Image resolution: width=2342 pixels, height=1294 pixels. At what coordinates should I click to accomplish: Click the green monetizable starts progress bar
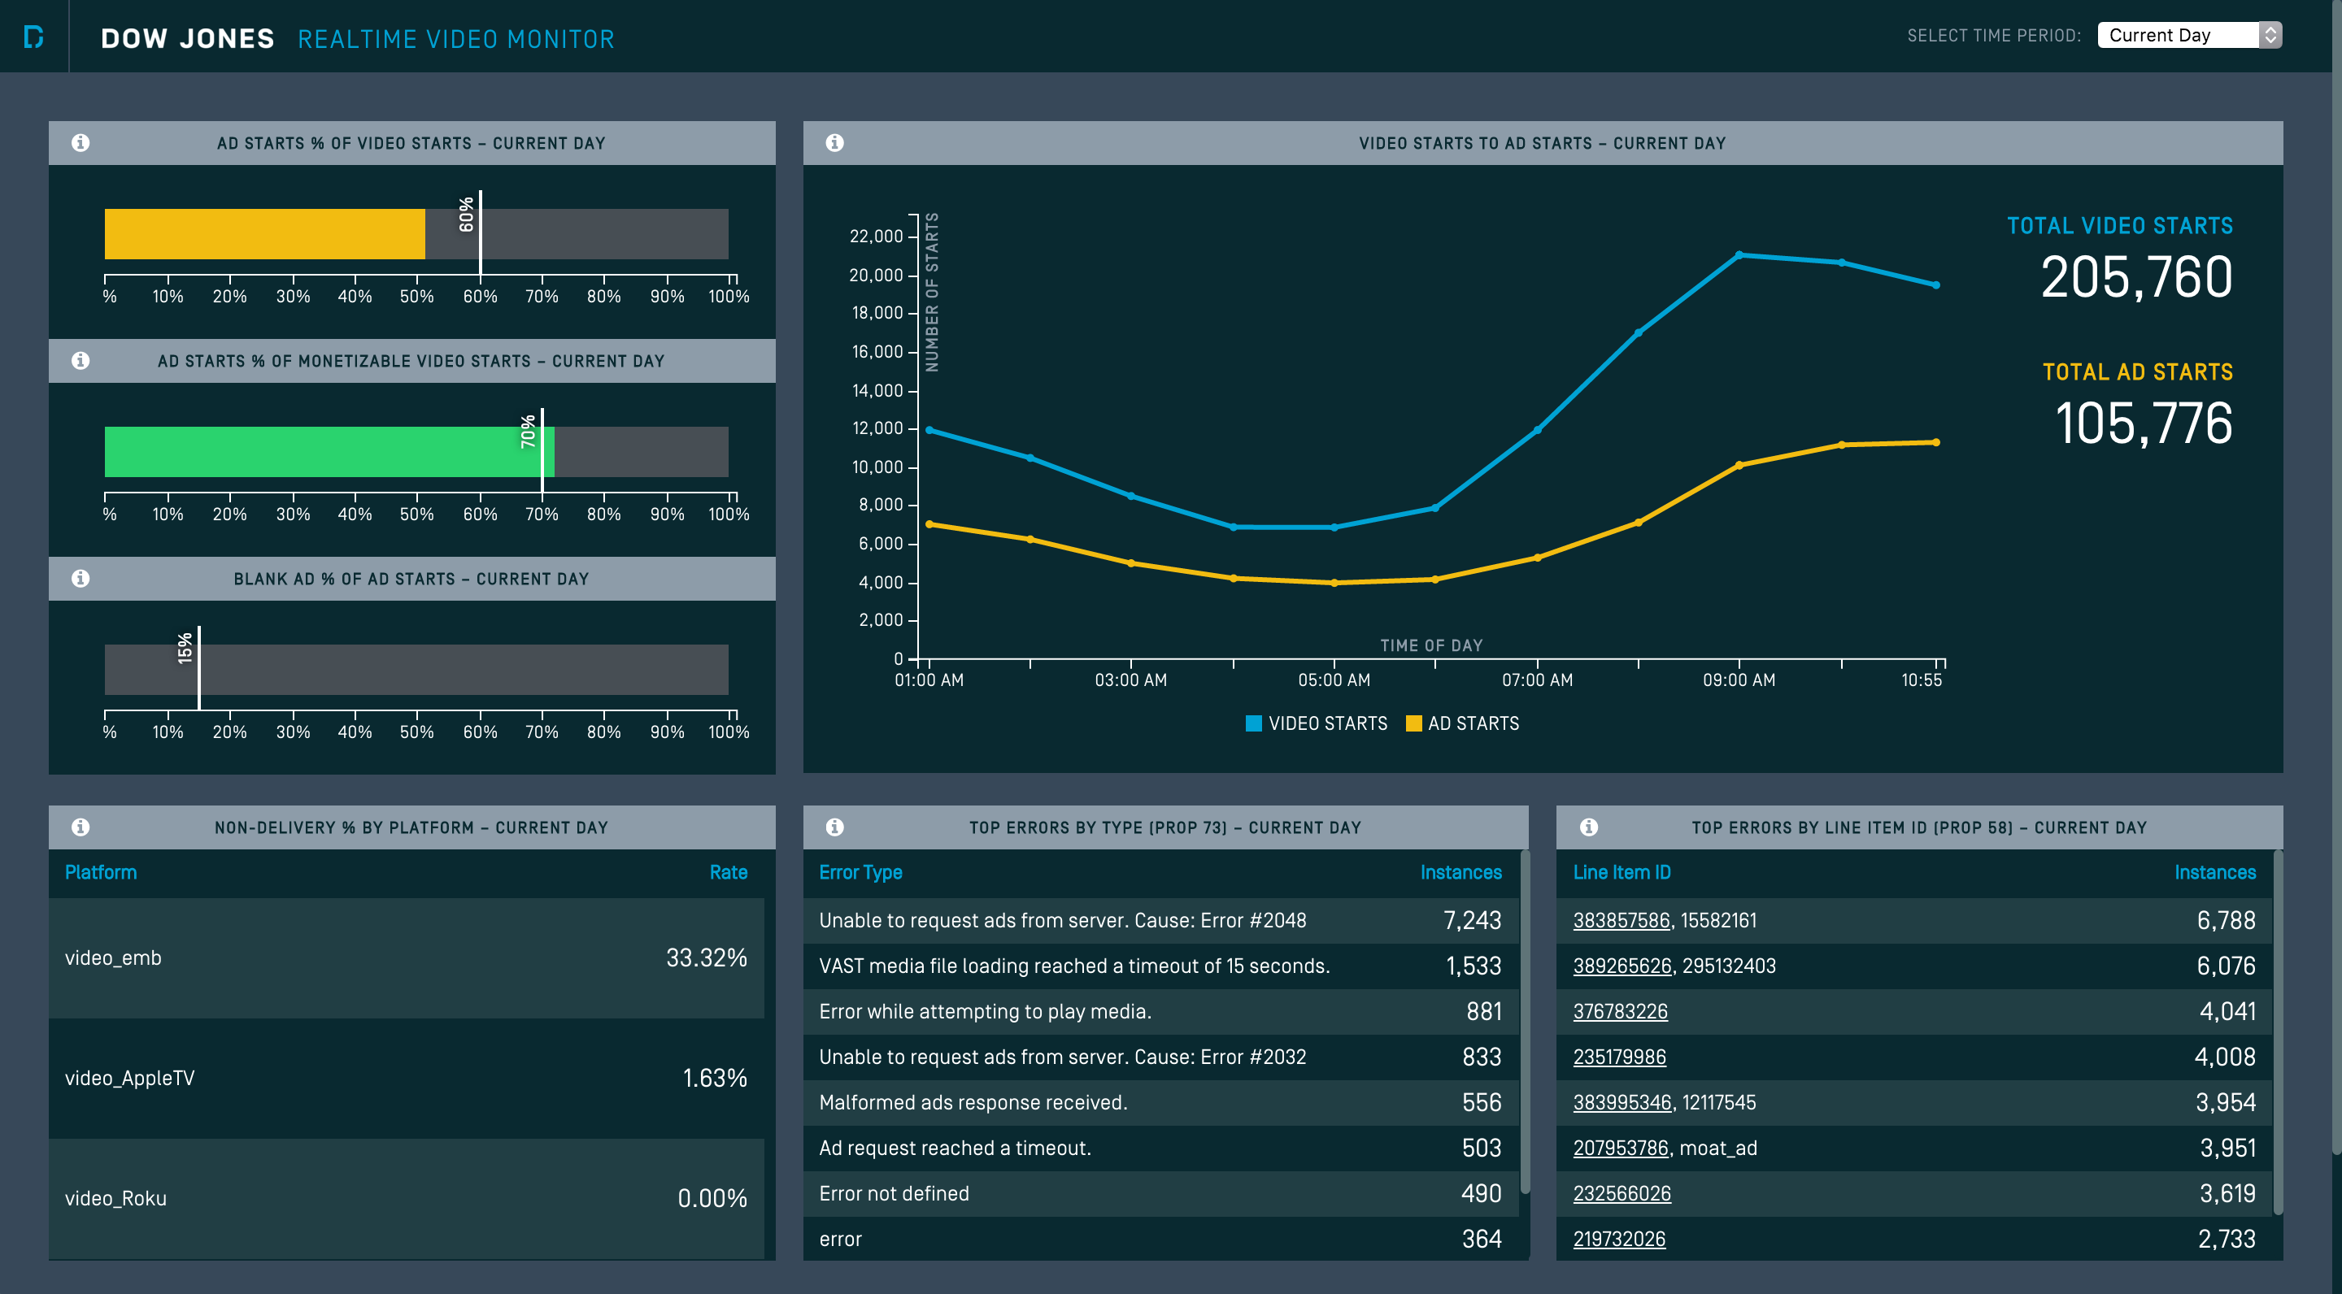pyautogui.click(x=329, y=452)
